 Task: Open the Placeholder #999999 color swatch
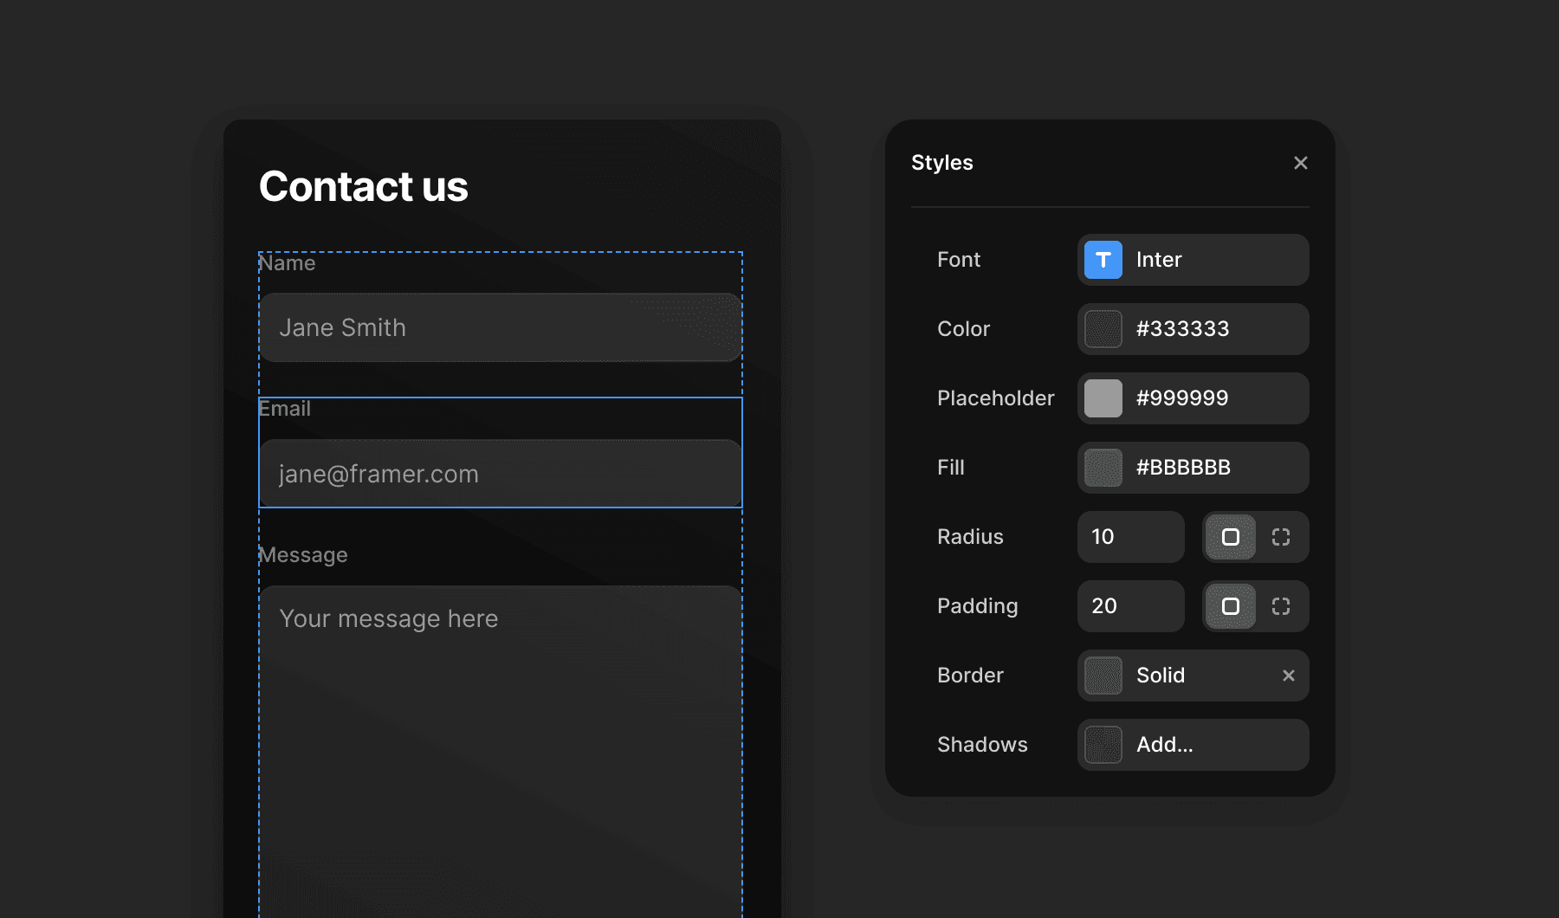click(x=1103, y=398)
